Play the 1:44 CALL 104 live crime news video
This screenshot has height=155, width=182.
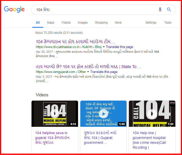(x=152, y=114)
